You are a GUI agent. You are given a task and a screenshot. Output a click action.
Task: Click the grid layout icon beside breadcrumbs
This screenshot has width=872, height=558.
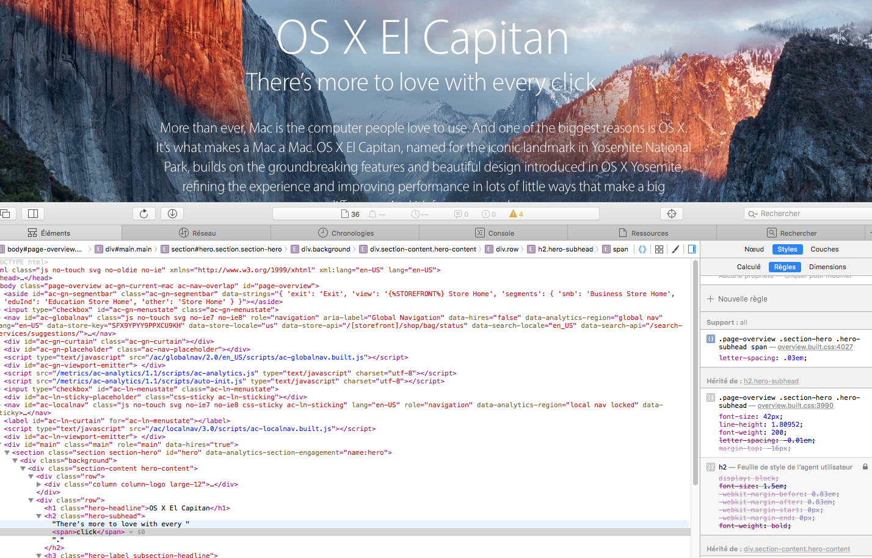click(659, 249)
